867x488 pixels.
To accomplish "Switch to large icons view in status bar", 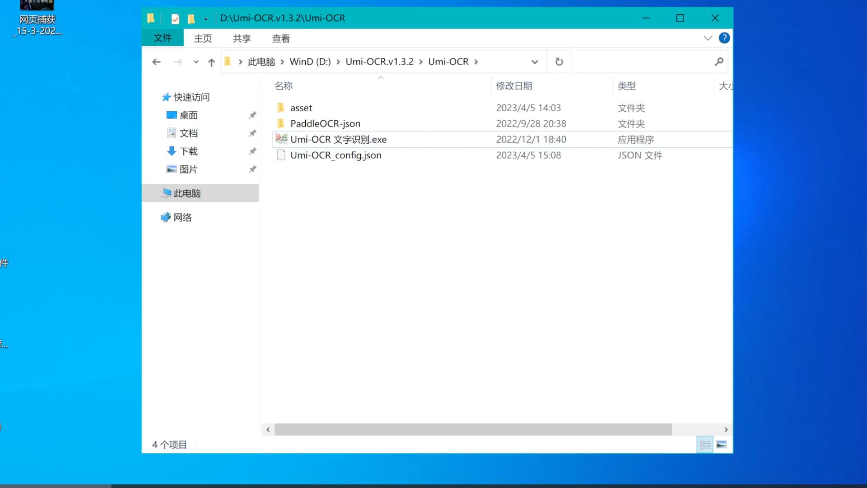I will pos(721,445).
